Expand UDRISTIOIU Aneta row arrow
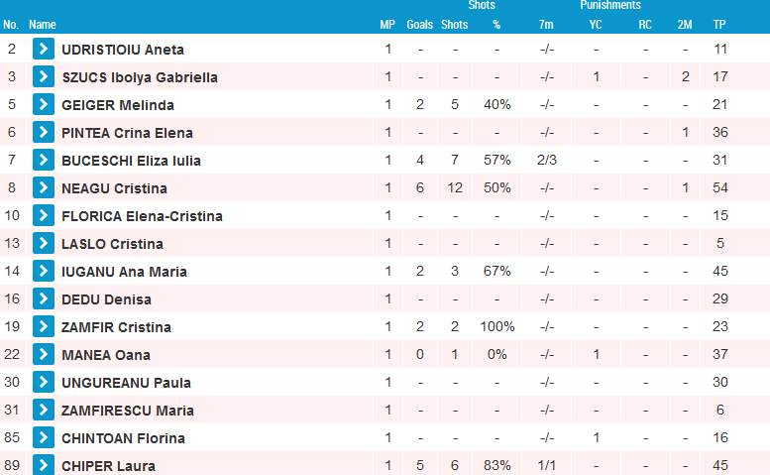Viewport: 770px width, 475px height. coord(44,49)
